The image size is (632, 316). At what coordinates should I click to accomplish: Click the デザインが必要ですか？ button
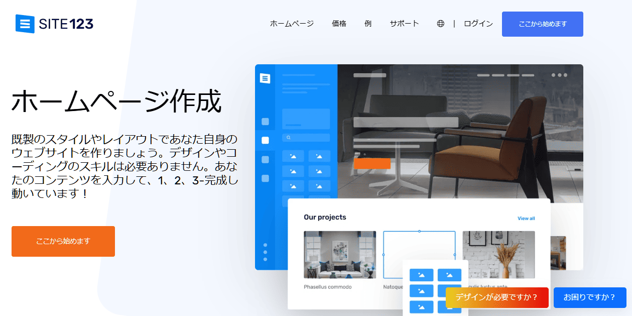497,297
